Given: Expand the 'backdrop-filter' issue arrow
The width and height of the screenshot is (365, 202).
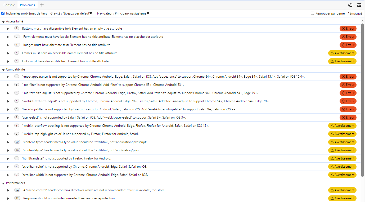Looking at the screenshot, I should [x=8, y=109].
